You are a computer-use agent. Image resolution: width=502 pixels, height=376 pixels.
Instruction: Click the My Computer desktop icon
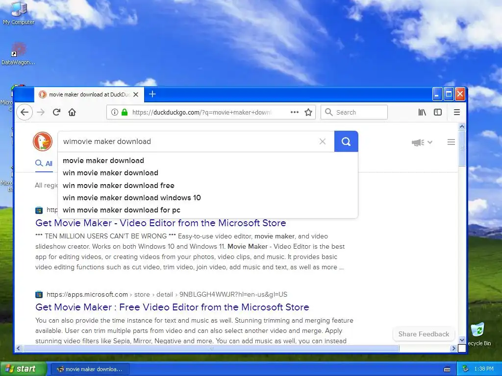click(x=19, y=13)
